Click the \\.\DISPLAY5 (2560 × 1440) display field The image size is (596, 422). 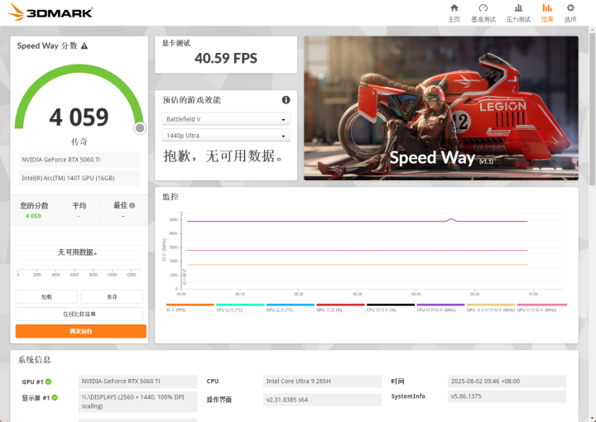pyautogui.click(x=137, y=401)
